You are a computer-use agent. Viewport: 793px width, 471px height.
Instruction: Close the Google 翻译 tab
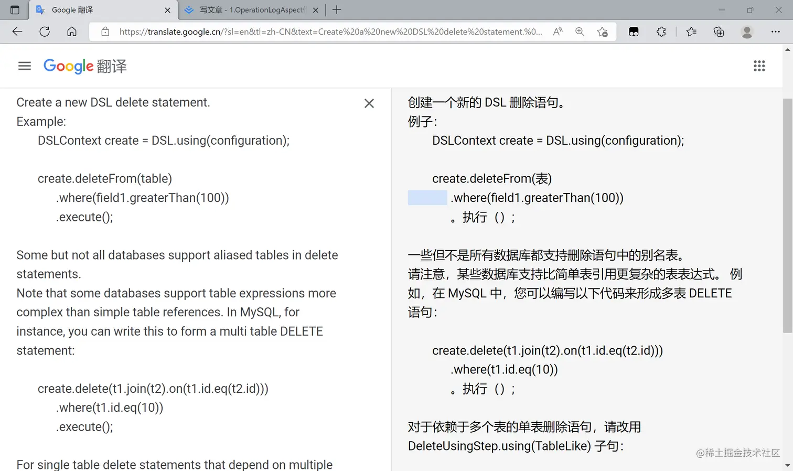[167, 10]
